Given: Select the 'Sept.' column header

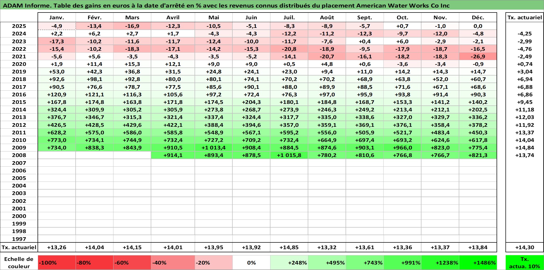Looking at the screenshot, I should (x=365, y=17).
